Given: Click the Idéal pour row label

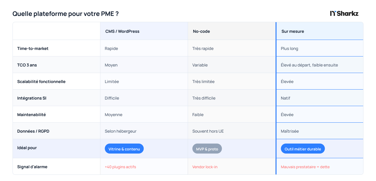Looking at the screenshot, I should click(x=27, y=148).
